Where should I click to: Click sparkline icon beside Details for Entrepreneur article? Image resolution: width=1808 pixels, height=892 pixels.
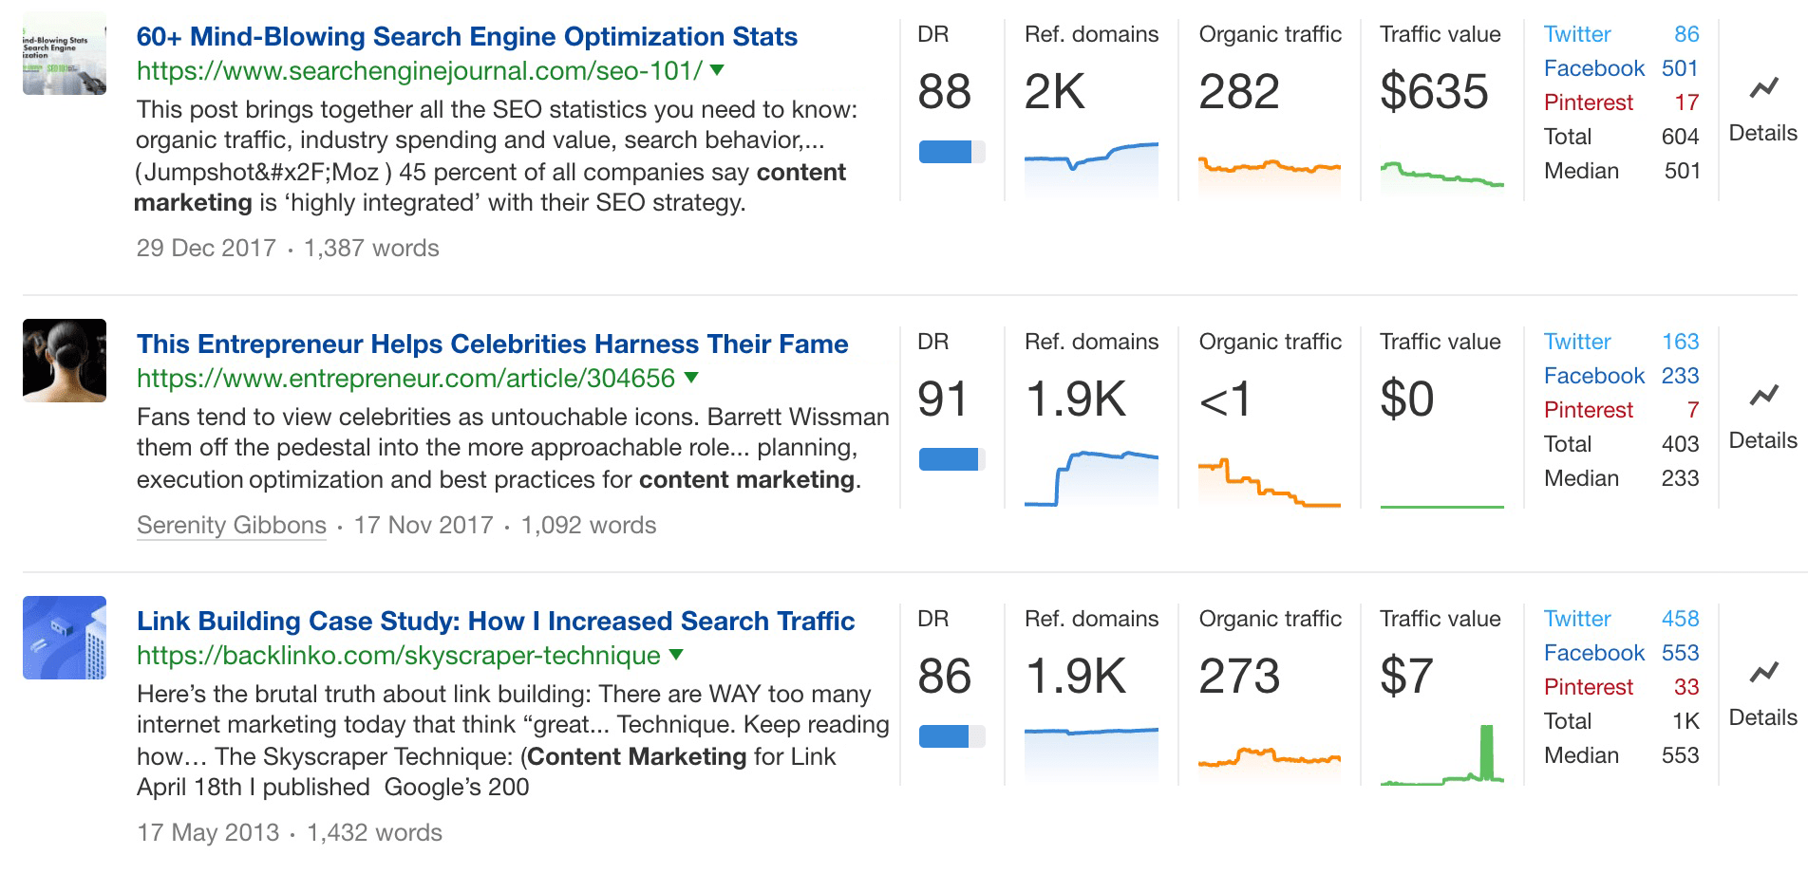[x=1761, y=394]
